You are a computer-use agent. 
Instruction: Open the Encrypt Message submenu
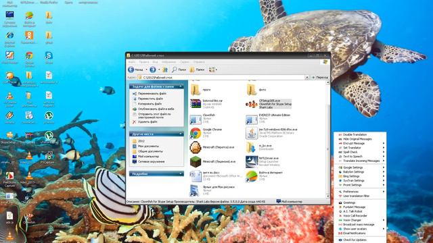click(360, 144)
